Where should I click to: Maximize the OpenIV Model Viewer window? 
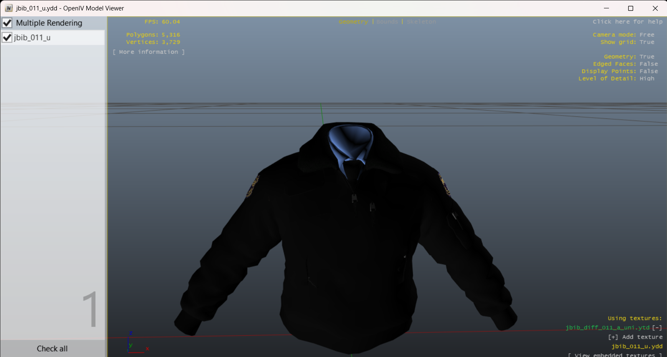tap(631, 8)
